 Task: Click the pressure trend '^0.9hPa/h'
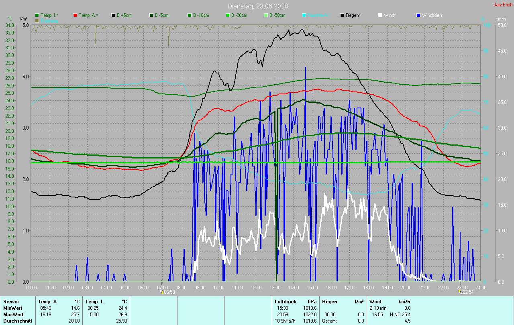pos(286,321)
